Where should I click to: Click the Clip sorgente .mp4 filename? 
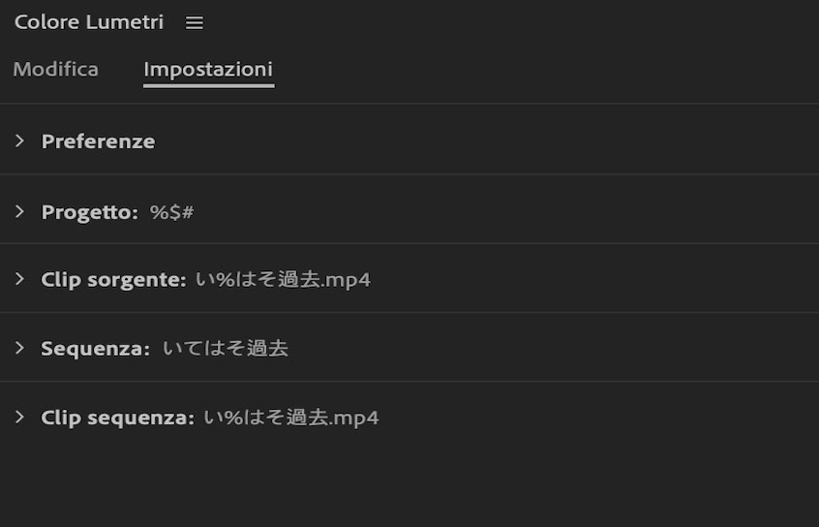pyautogui.click(x=282, y=280)
